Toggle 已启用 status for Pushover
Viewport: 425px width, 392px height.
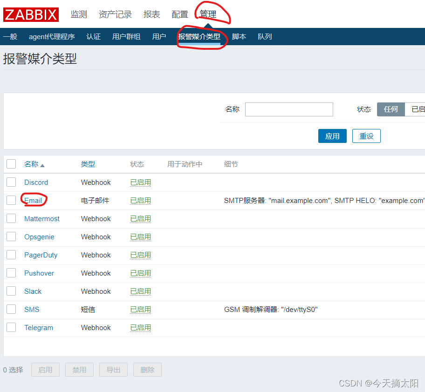pyautogui.click(x=140, y=273)
